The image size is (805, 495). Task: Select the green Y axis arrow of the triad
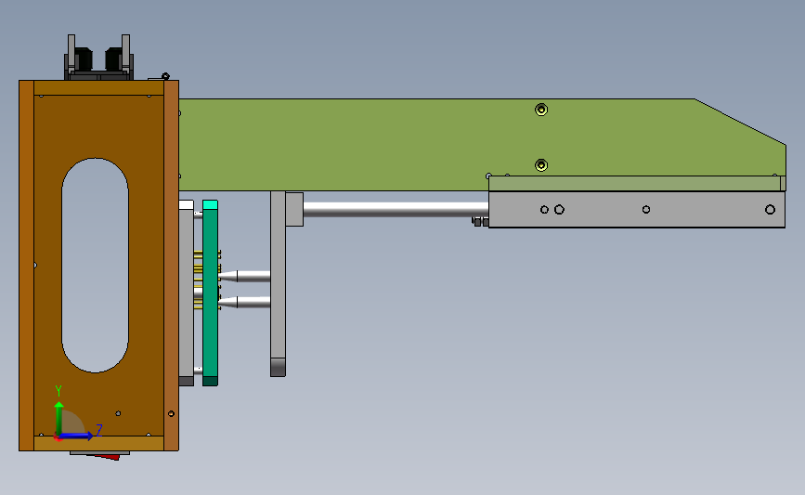(59, 418)
